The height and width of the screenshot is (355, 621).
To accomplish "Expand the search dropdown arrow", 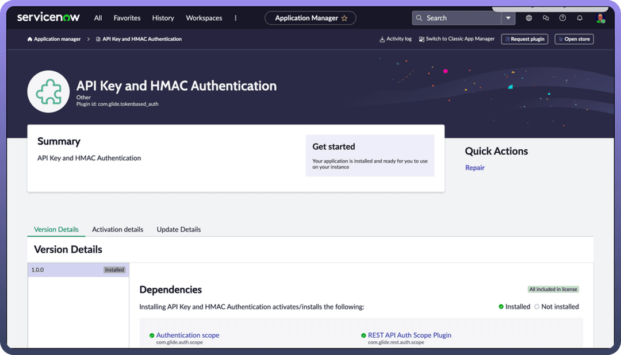I will pos(508,18).
